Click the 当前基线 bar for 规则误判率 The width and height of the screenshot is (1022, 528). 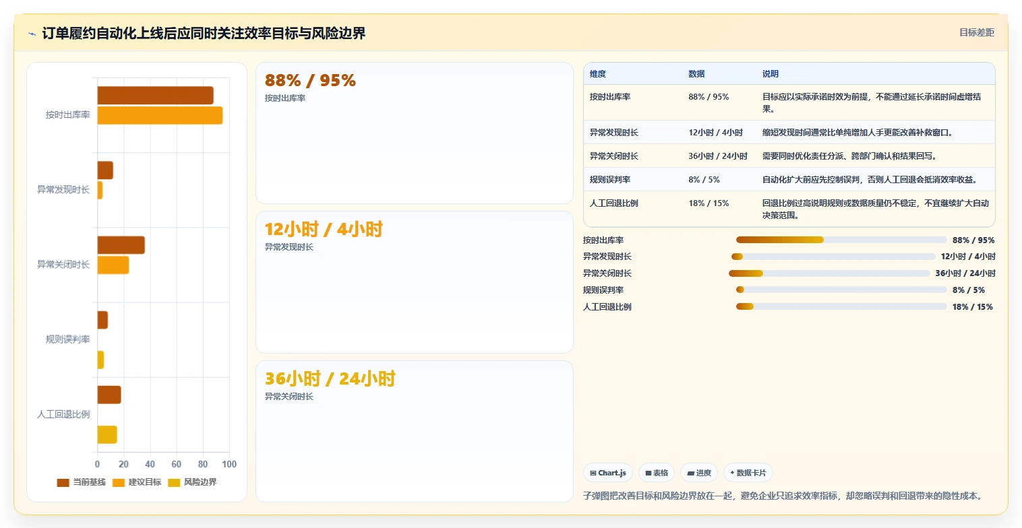102,320
